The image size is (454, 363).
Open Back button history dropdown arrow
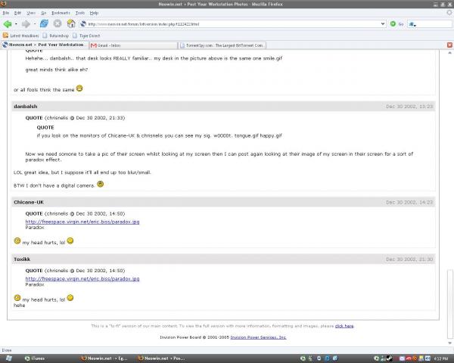point(16,24)
